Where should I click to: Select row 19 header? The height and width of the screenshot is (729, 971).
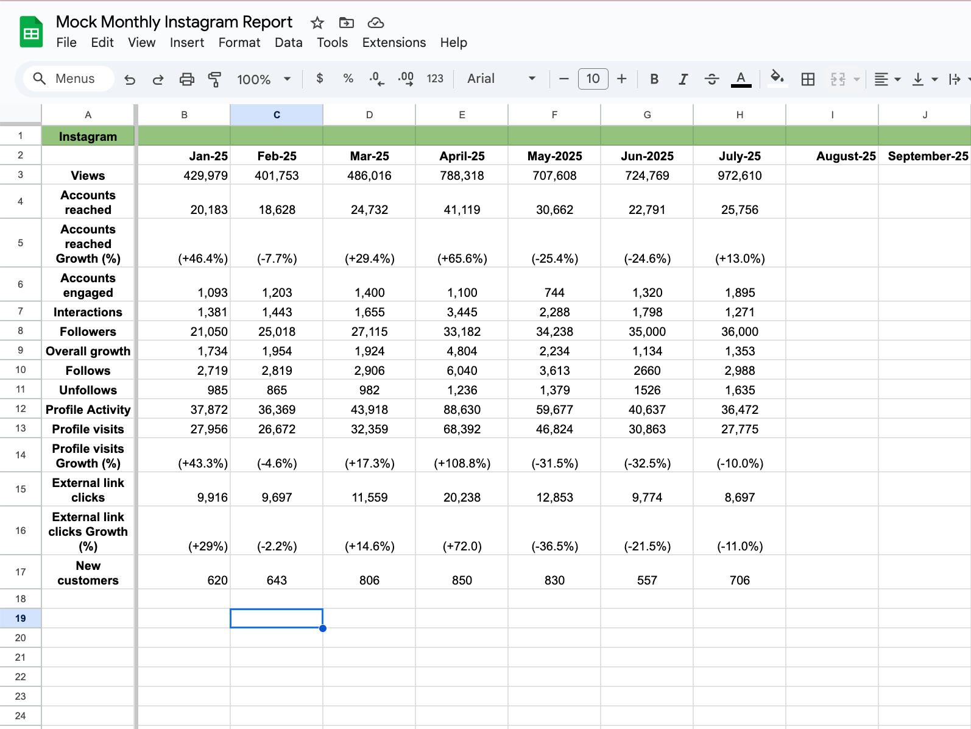(x=21, y=618)
